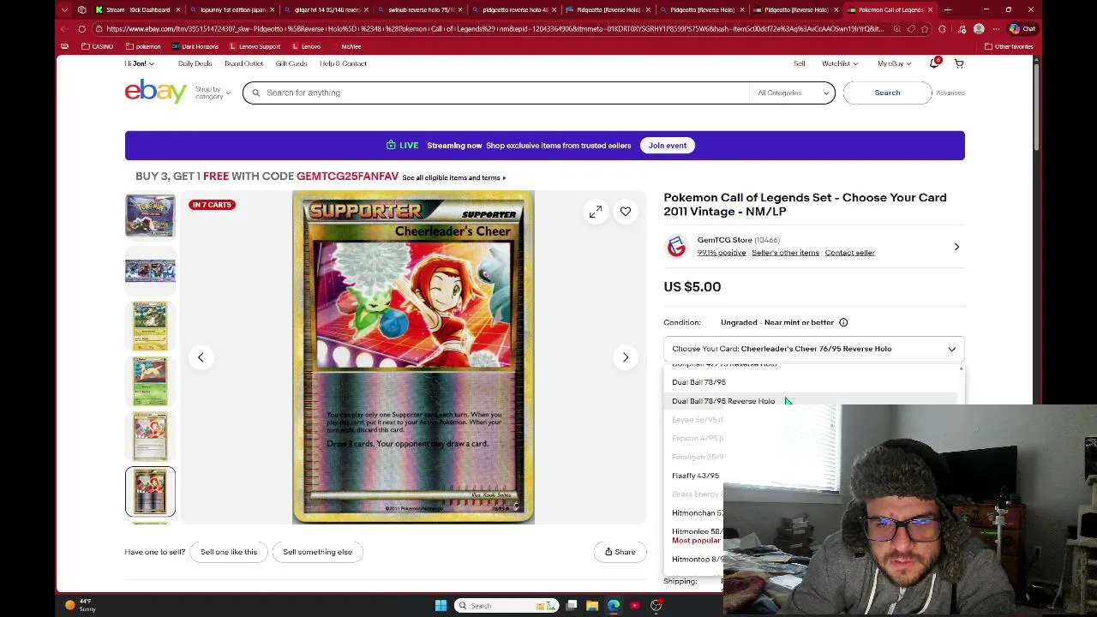The image size is (1097, 617).
Task: Open Microsoft Edge in the taskbar
Action: tap(614, 606)
